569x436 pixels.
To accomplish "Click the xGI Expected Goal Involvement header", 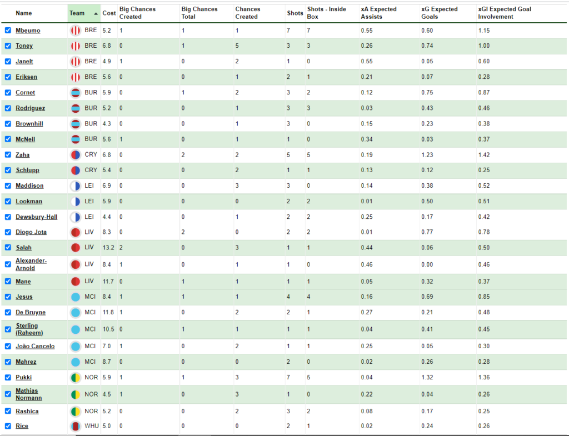I will point(505,13).
